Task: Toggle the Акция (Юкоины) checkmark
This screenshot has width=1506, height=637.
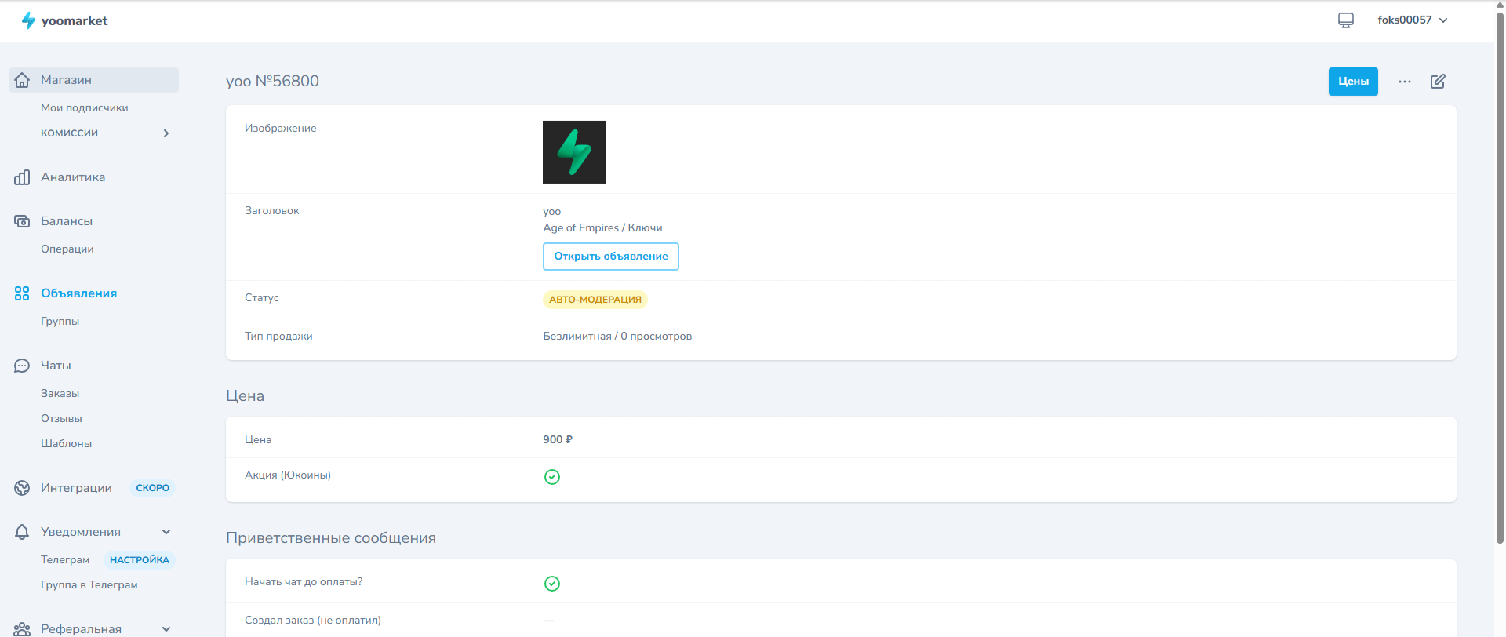Action: point(552,477)
